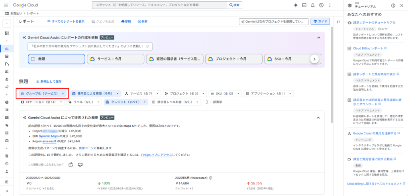This screenshot has width=408, height=196.
Task: Open the 使用日による期間（今月）dropdown
Action: tap(96, 93)
